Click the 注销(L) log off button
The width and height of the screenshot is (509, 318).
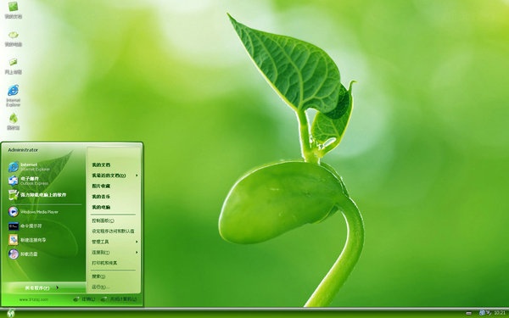tap(84, 298)
